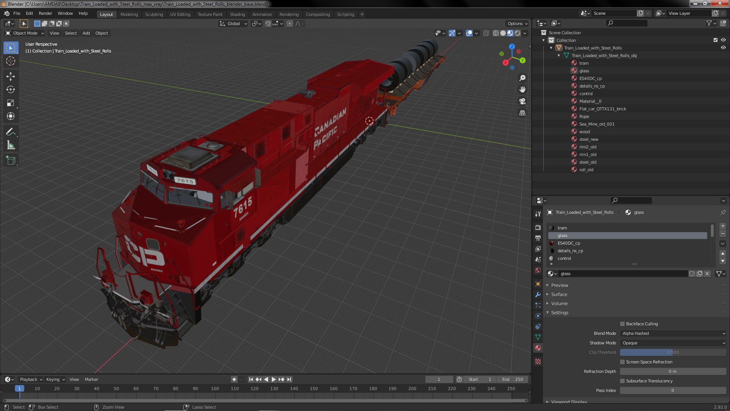This screenshot has height=411, width=730.
Task: Open the Blend Mode dropdown
Action: [673, 333]
